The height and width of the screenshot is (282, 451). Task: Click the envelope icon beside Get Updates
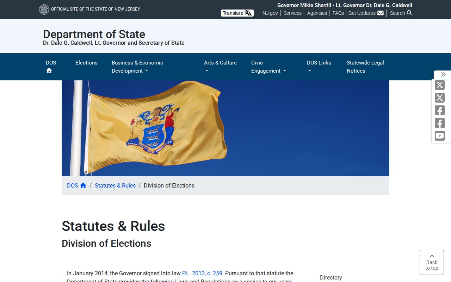tap(381, 13)
